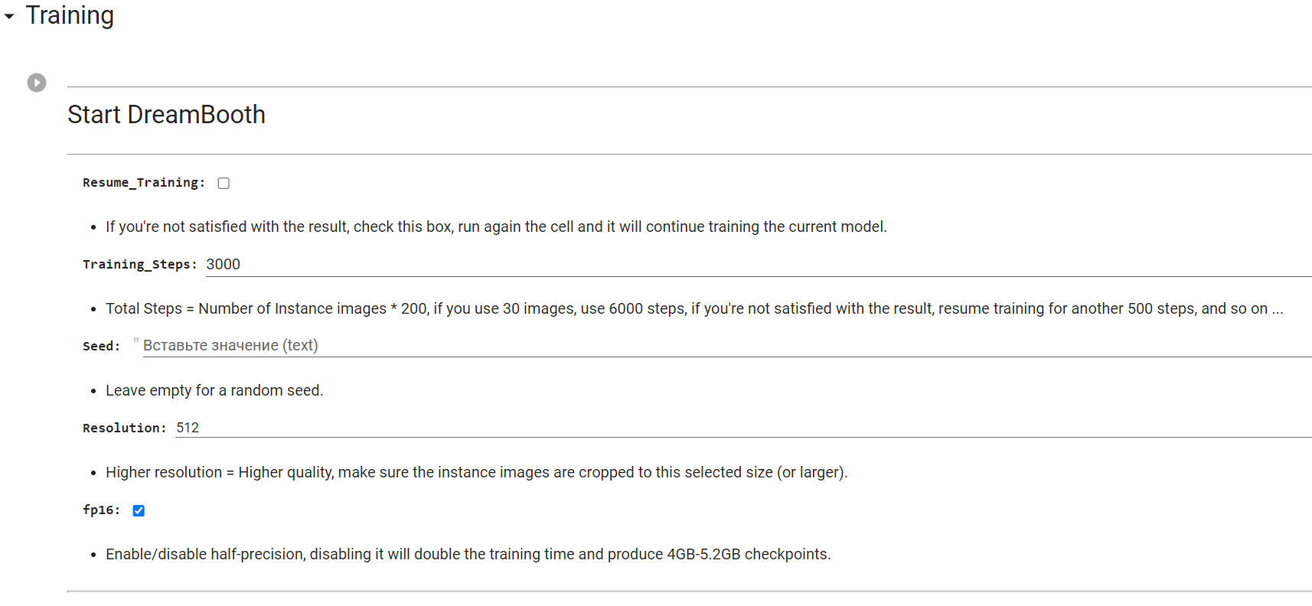Click the fp16 label
Viewport: 1312px width, 606px height.
point(101,510)
